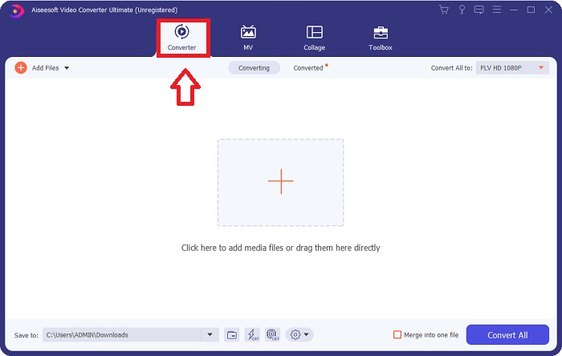Open the shopping cart purchase icon

pos(444,10)
